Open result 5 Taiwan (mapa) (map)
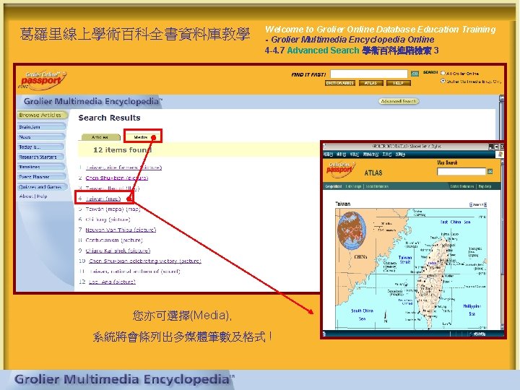The height and width of the screenshot is (390, 520). (113, 209)
